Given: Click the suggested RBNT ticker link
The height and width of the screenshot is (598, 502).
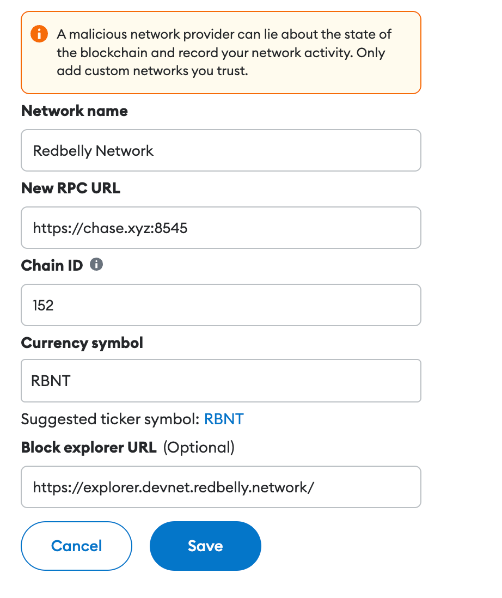Looking at the screenshot, I should 224,419.
